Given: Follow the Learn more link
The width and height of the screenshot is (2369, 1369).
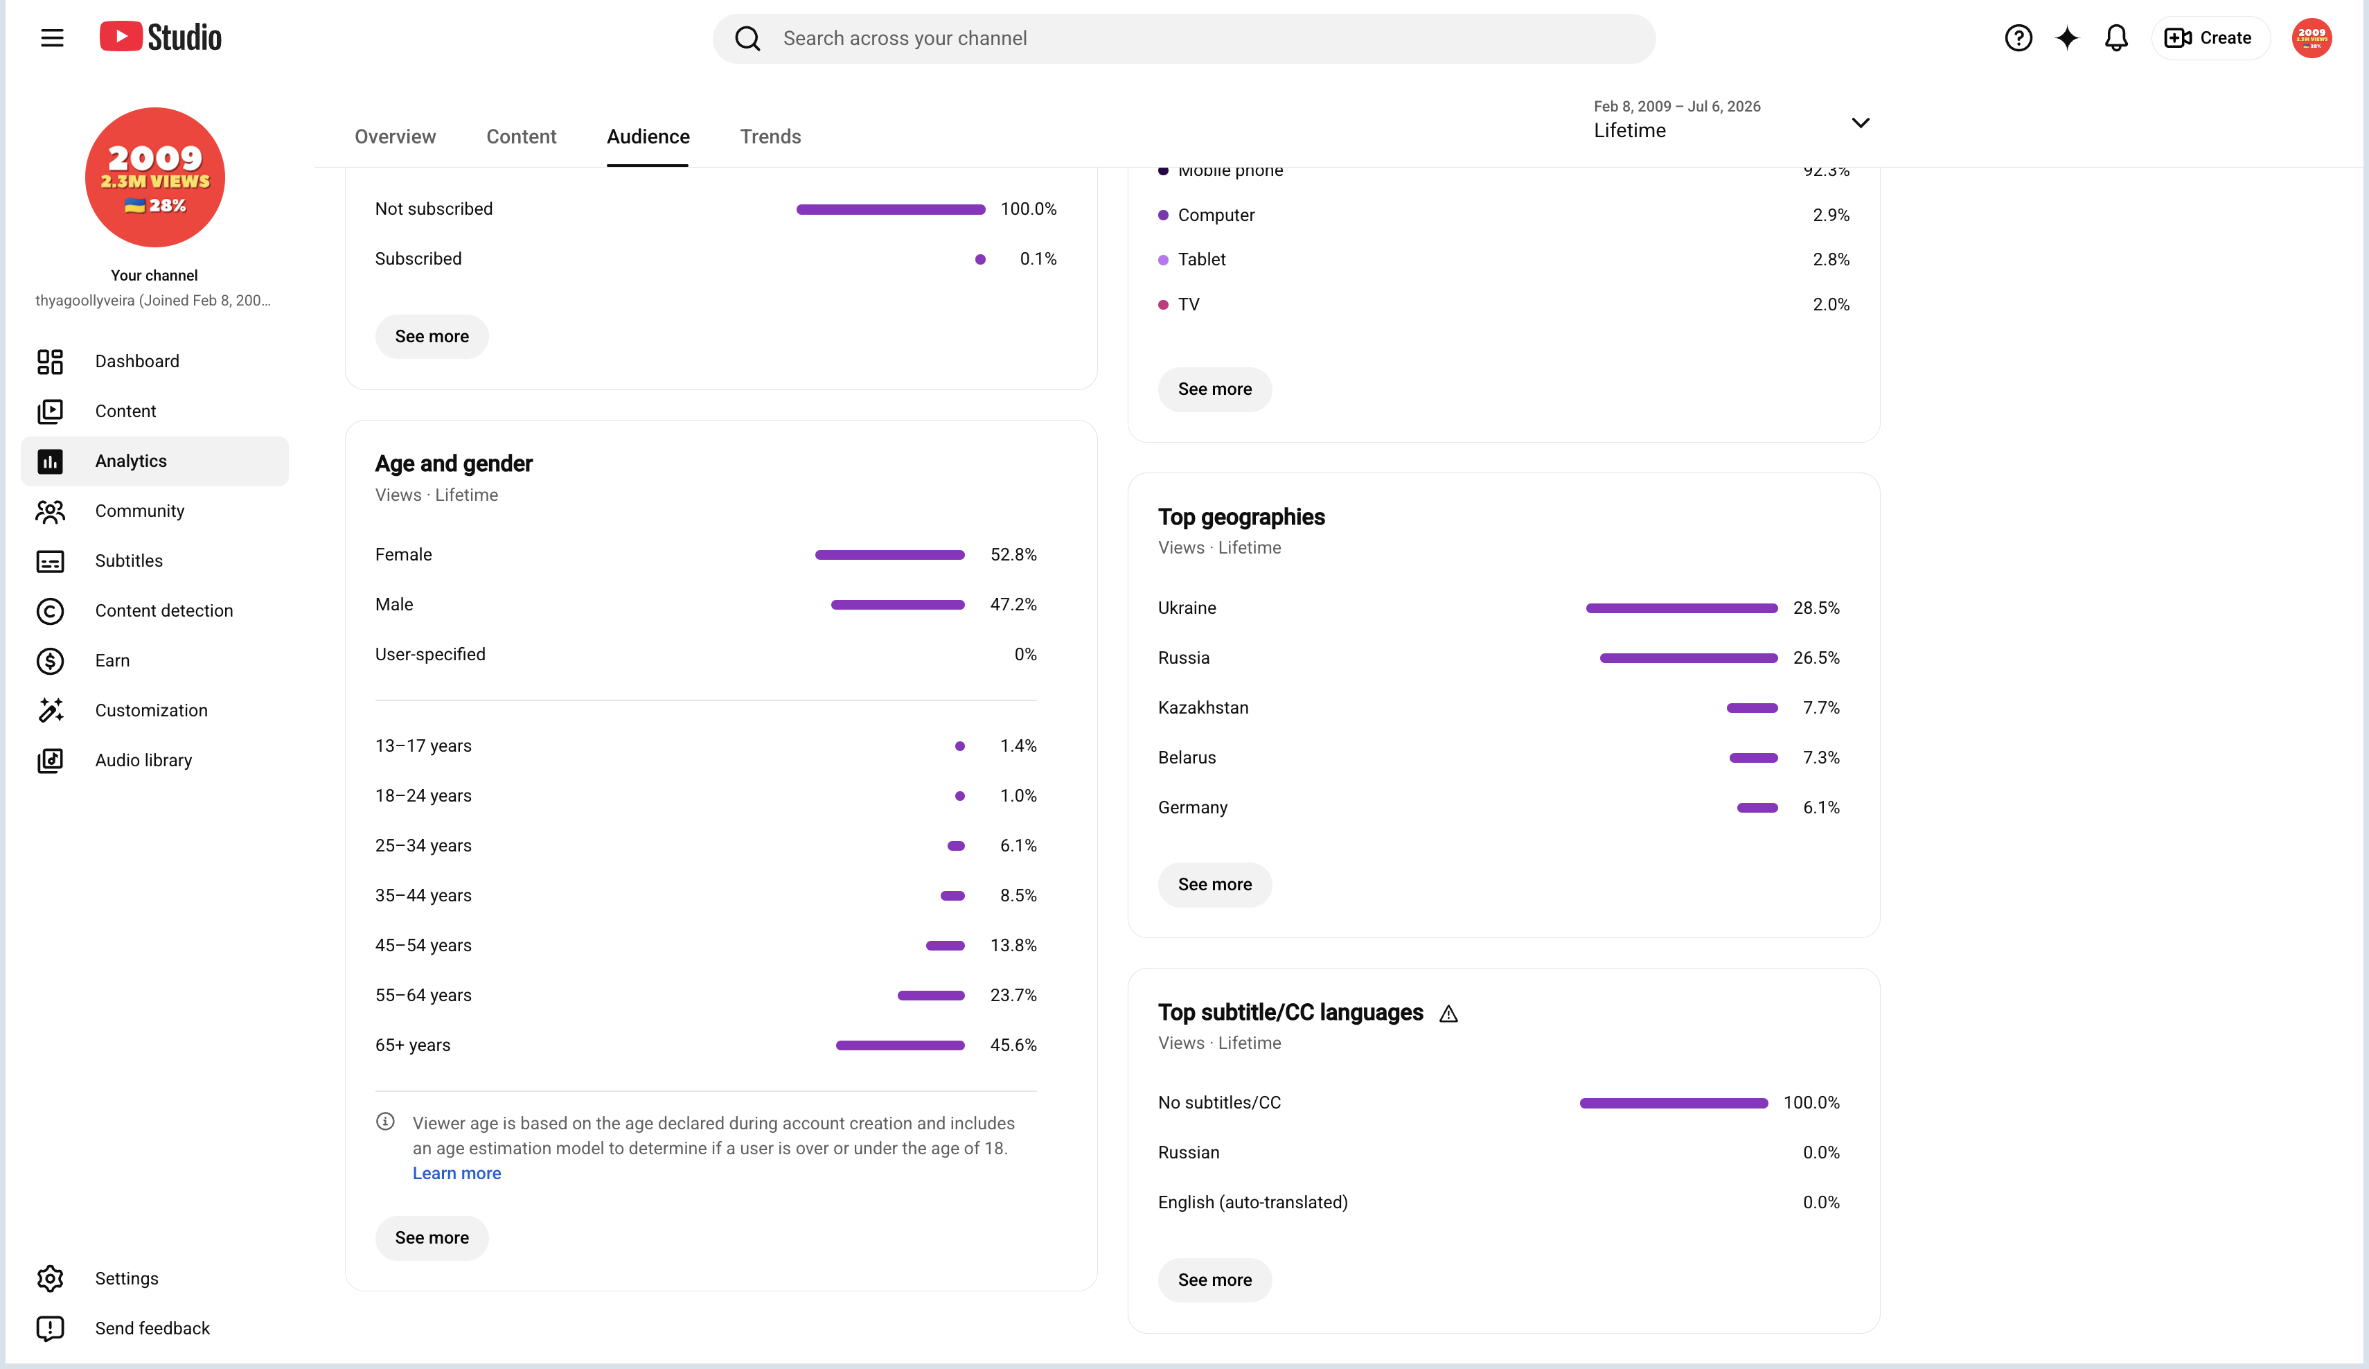Looking at the screenshot, I should [457, 1172].
